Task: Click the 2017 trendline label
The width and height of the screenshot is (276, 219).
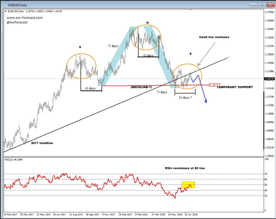Action: (x=42, y=143)
